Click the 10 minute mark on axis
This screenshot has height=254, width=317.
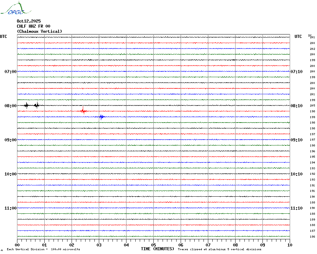[x=289, y=245]
